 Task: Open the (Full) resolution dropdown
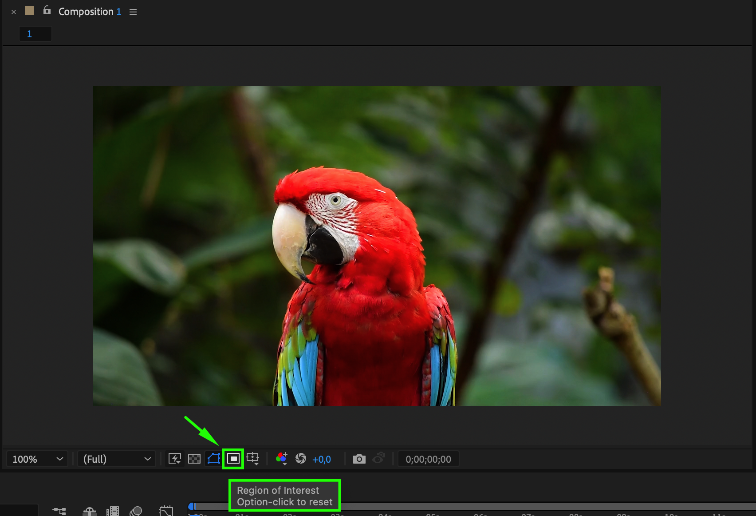117,459
